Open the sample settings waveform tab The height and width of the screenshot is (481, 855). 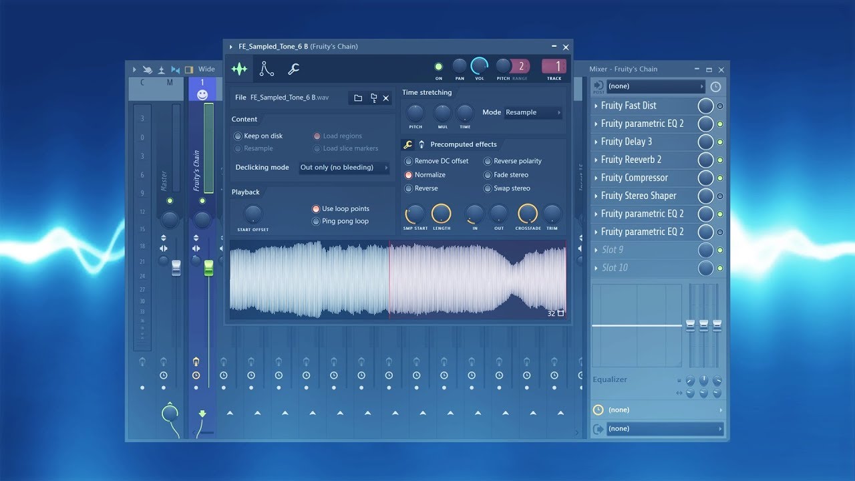point(239,69)
